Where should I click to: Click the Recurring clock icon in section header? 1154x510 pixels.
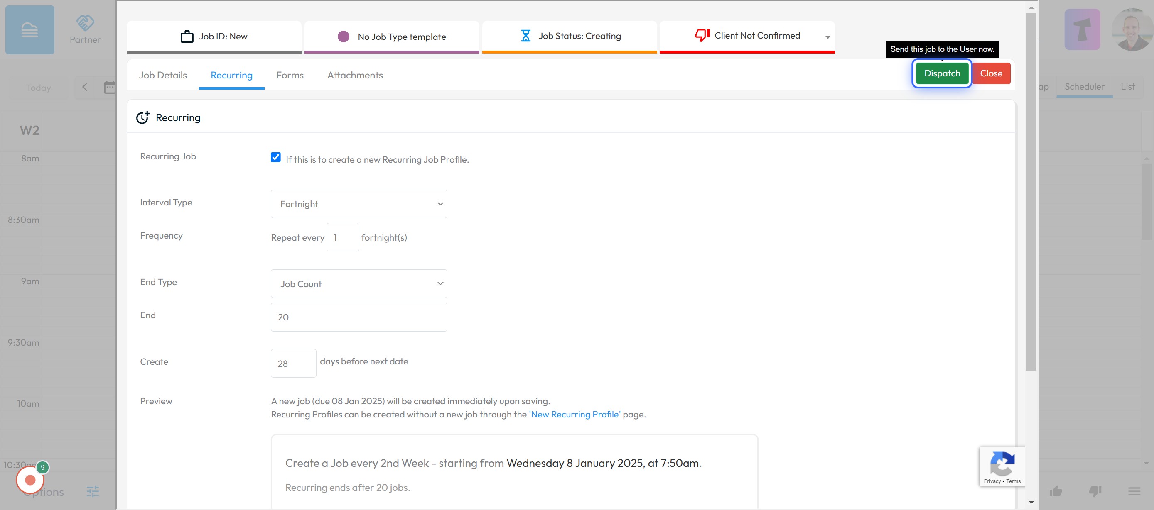tap(143, 118)
